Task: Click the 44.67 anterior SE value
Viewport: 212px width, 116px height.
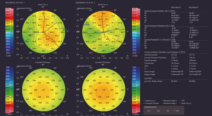Action: [x=173, y=13]
